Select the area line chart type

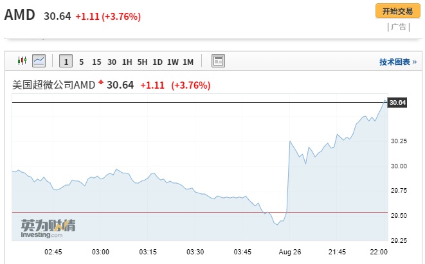coord(39,61)
